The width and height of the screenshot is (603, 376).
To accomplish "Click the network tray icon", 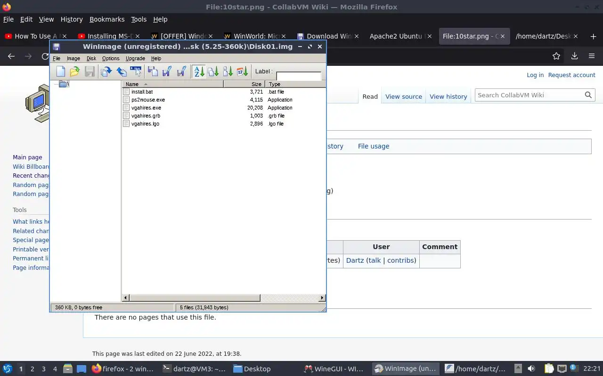I will [562, 368].
